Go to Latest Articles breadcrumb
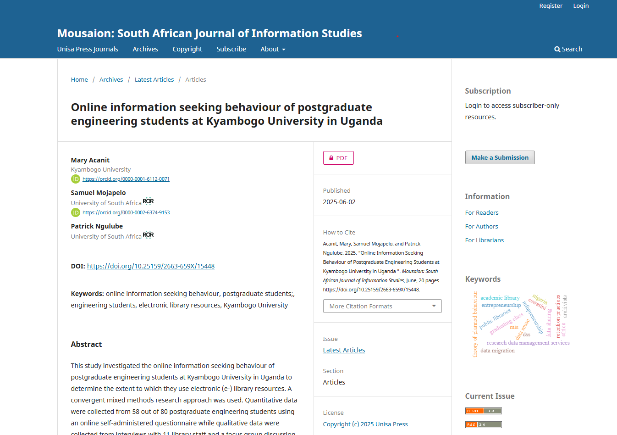Viewport: 617px width, 435px height. click(154, 80)
